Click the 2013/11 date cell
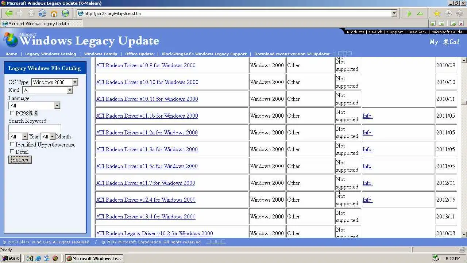 pos(446,217)
